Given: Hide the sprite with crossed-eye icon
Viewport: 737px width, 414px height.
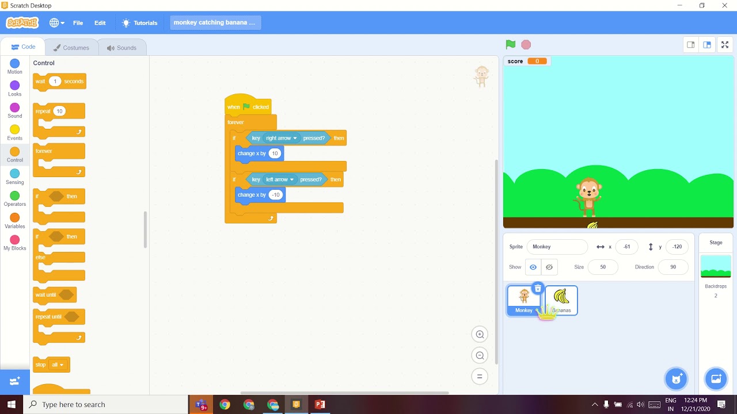Looking at the screenshot, I should click(549, 267).
